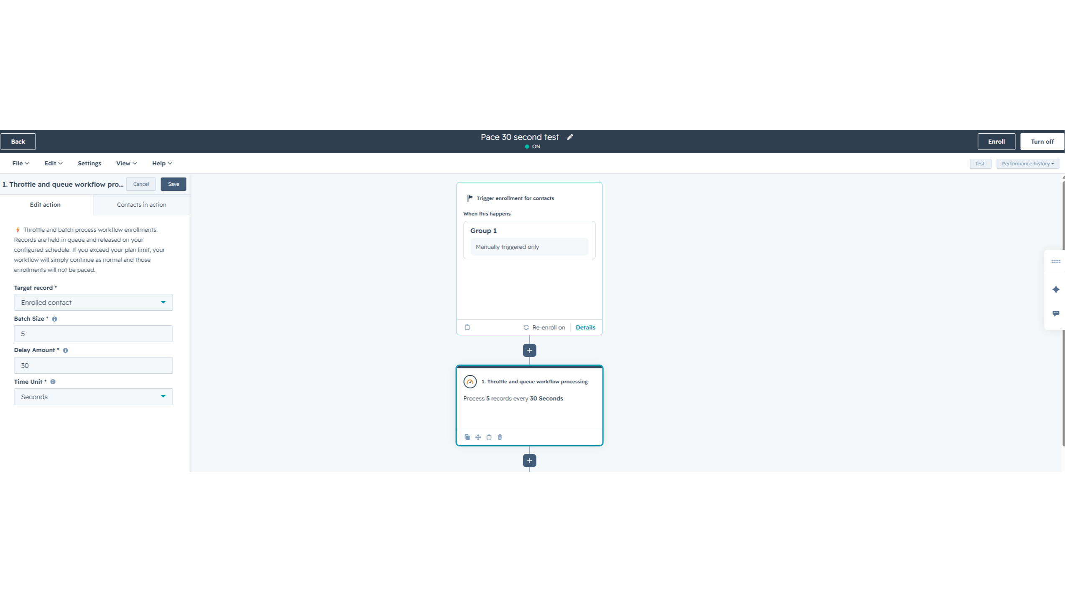
Task: Click the pencil icon to rename workflow
Action: pyautogui.click(x=570, y=137)
